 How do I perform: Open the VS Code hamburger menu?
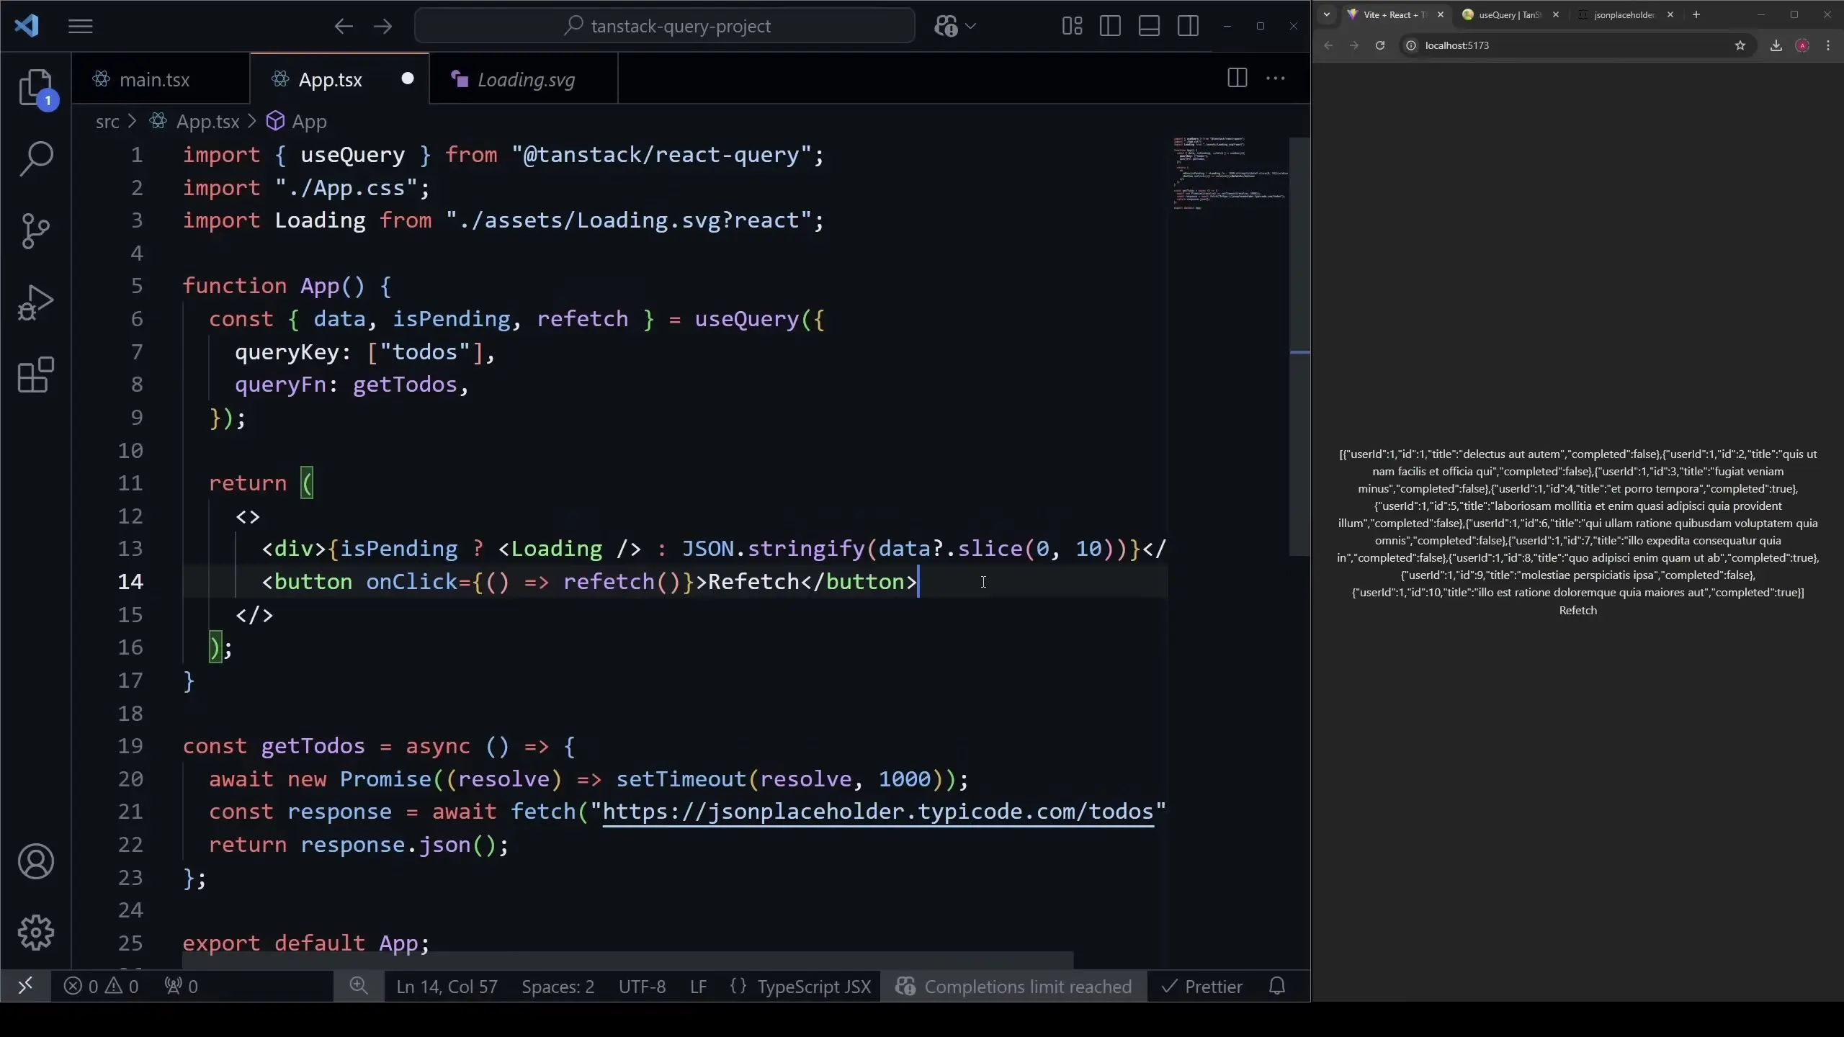point(81,27)
